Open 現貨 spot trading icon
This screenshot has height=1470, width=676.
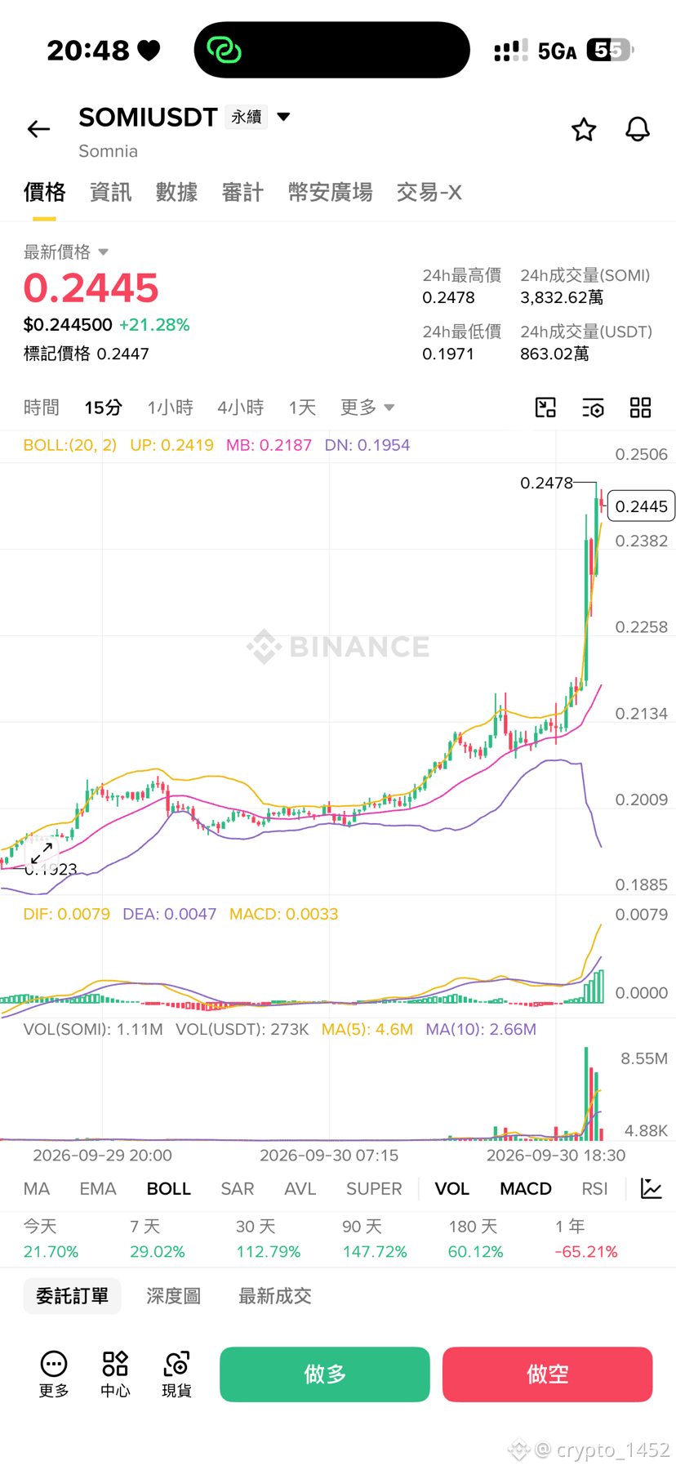tap(177, 1374)
